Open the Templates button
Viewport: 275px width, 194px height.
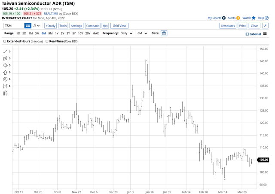tap(228, 26)
